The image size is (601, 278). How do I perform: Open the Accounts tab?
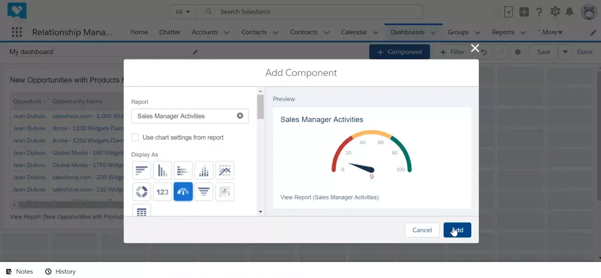coord(206,32)
